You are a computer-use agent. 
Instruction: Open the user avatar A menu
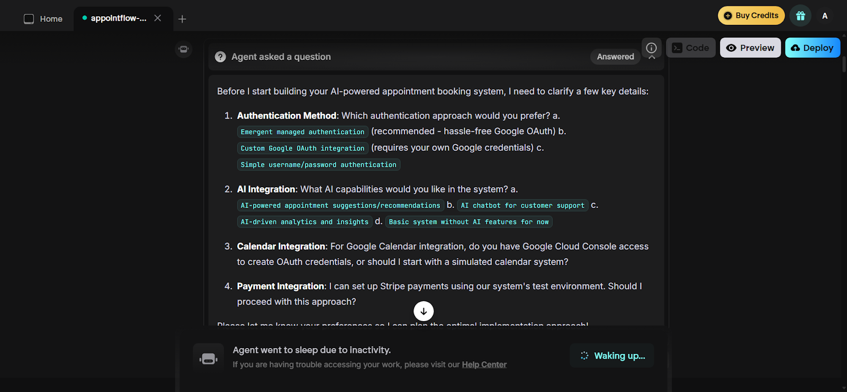825,16
